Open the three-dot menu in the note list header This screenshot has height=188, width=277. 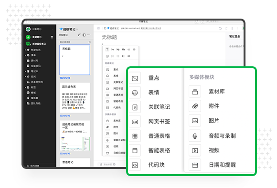pos(89,35)
